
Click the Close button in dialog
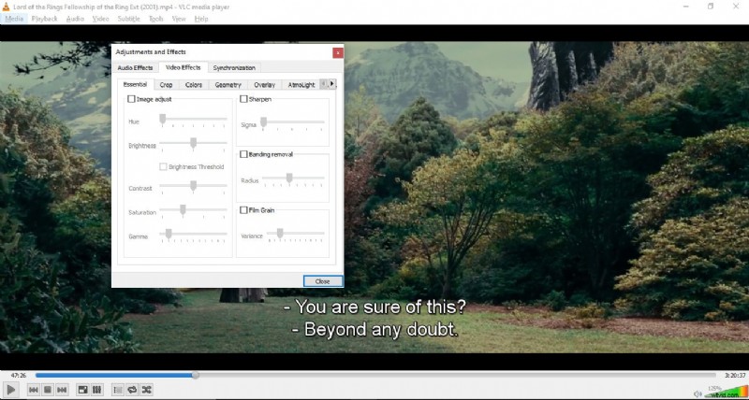point(322,281)
